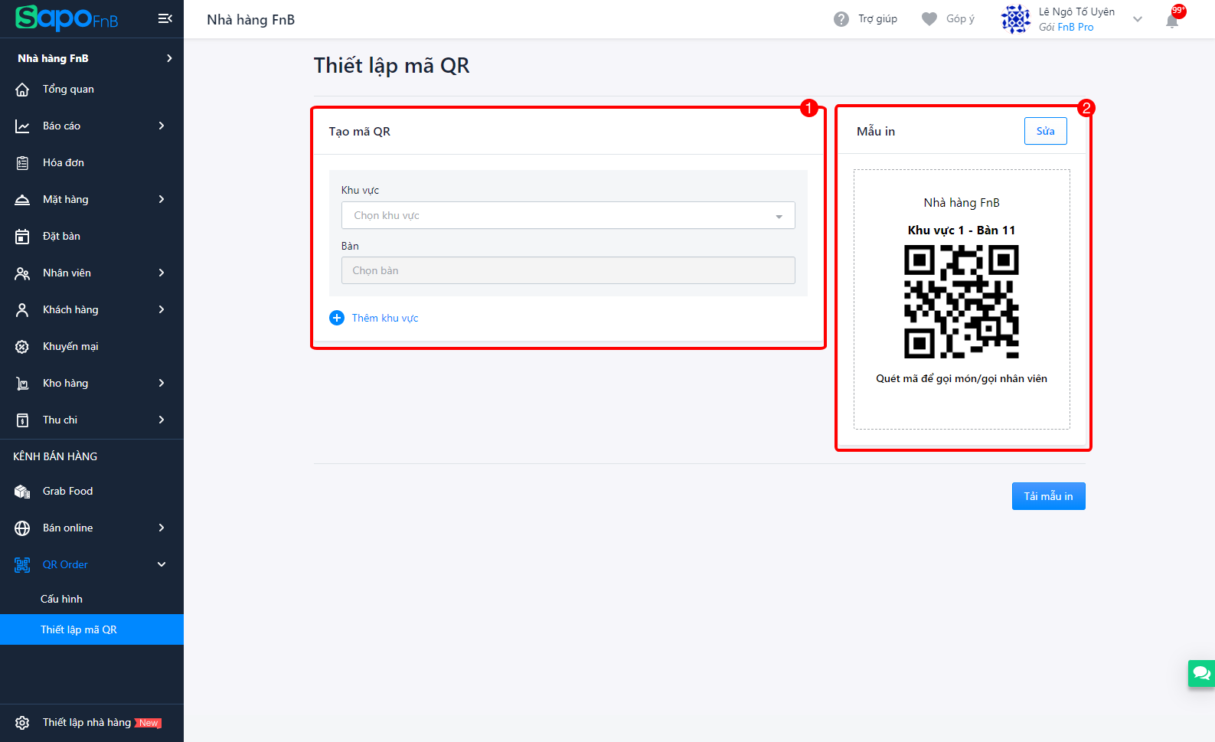Expand the Mặt hàng submenu arrow

(162, 199)
